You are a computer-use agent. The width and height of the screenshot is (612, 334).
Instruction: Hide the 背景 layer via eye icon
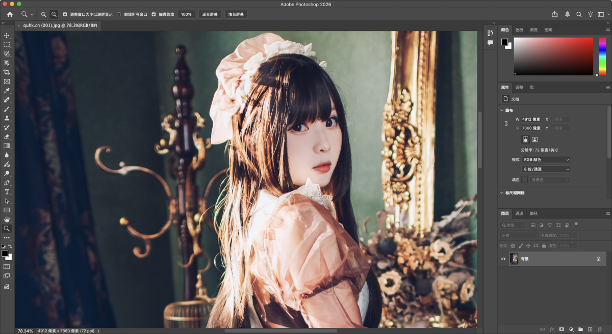[x=503, y=259]
